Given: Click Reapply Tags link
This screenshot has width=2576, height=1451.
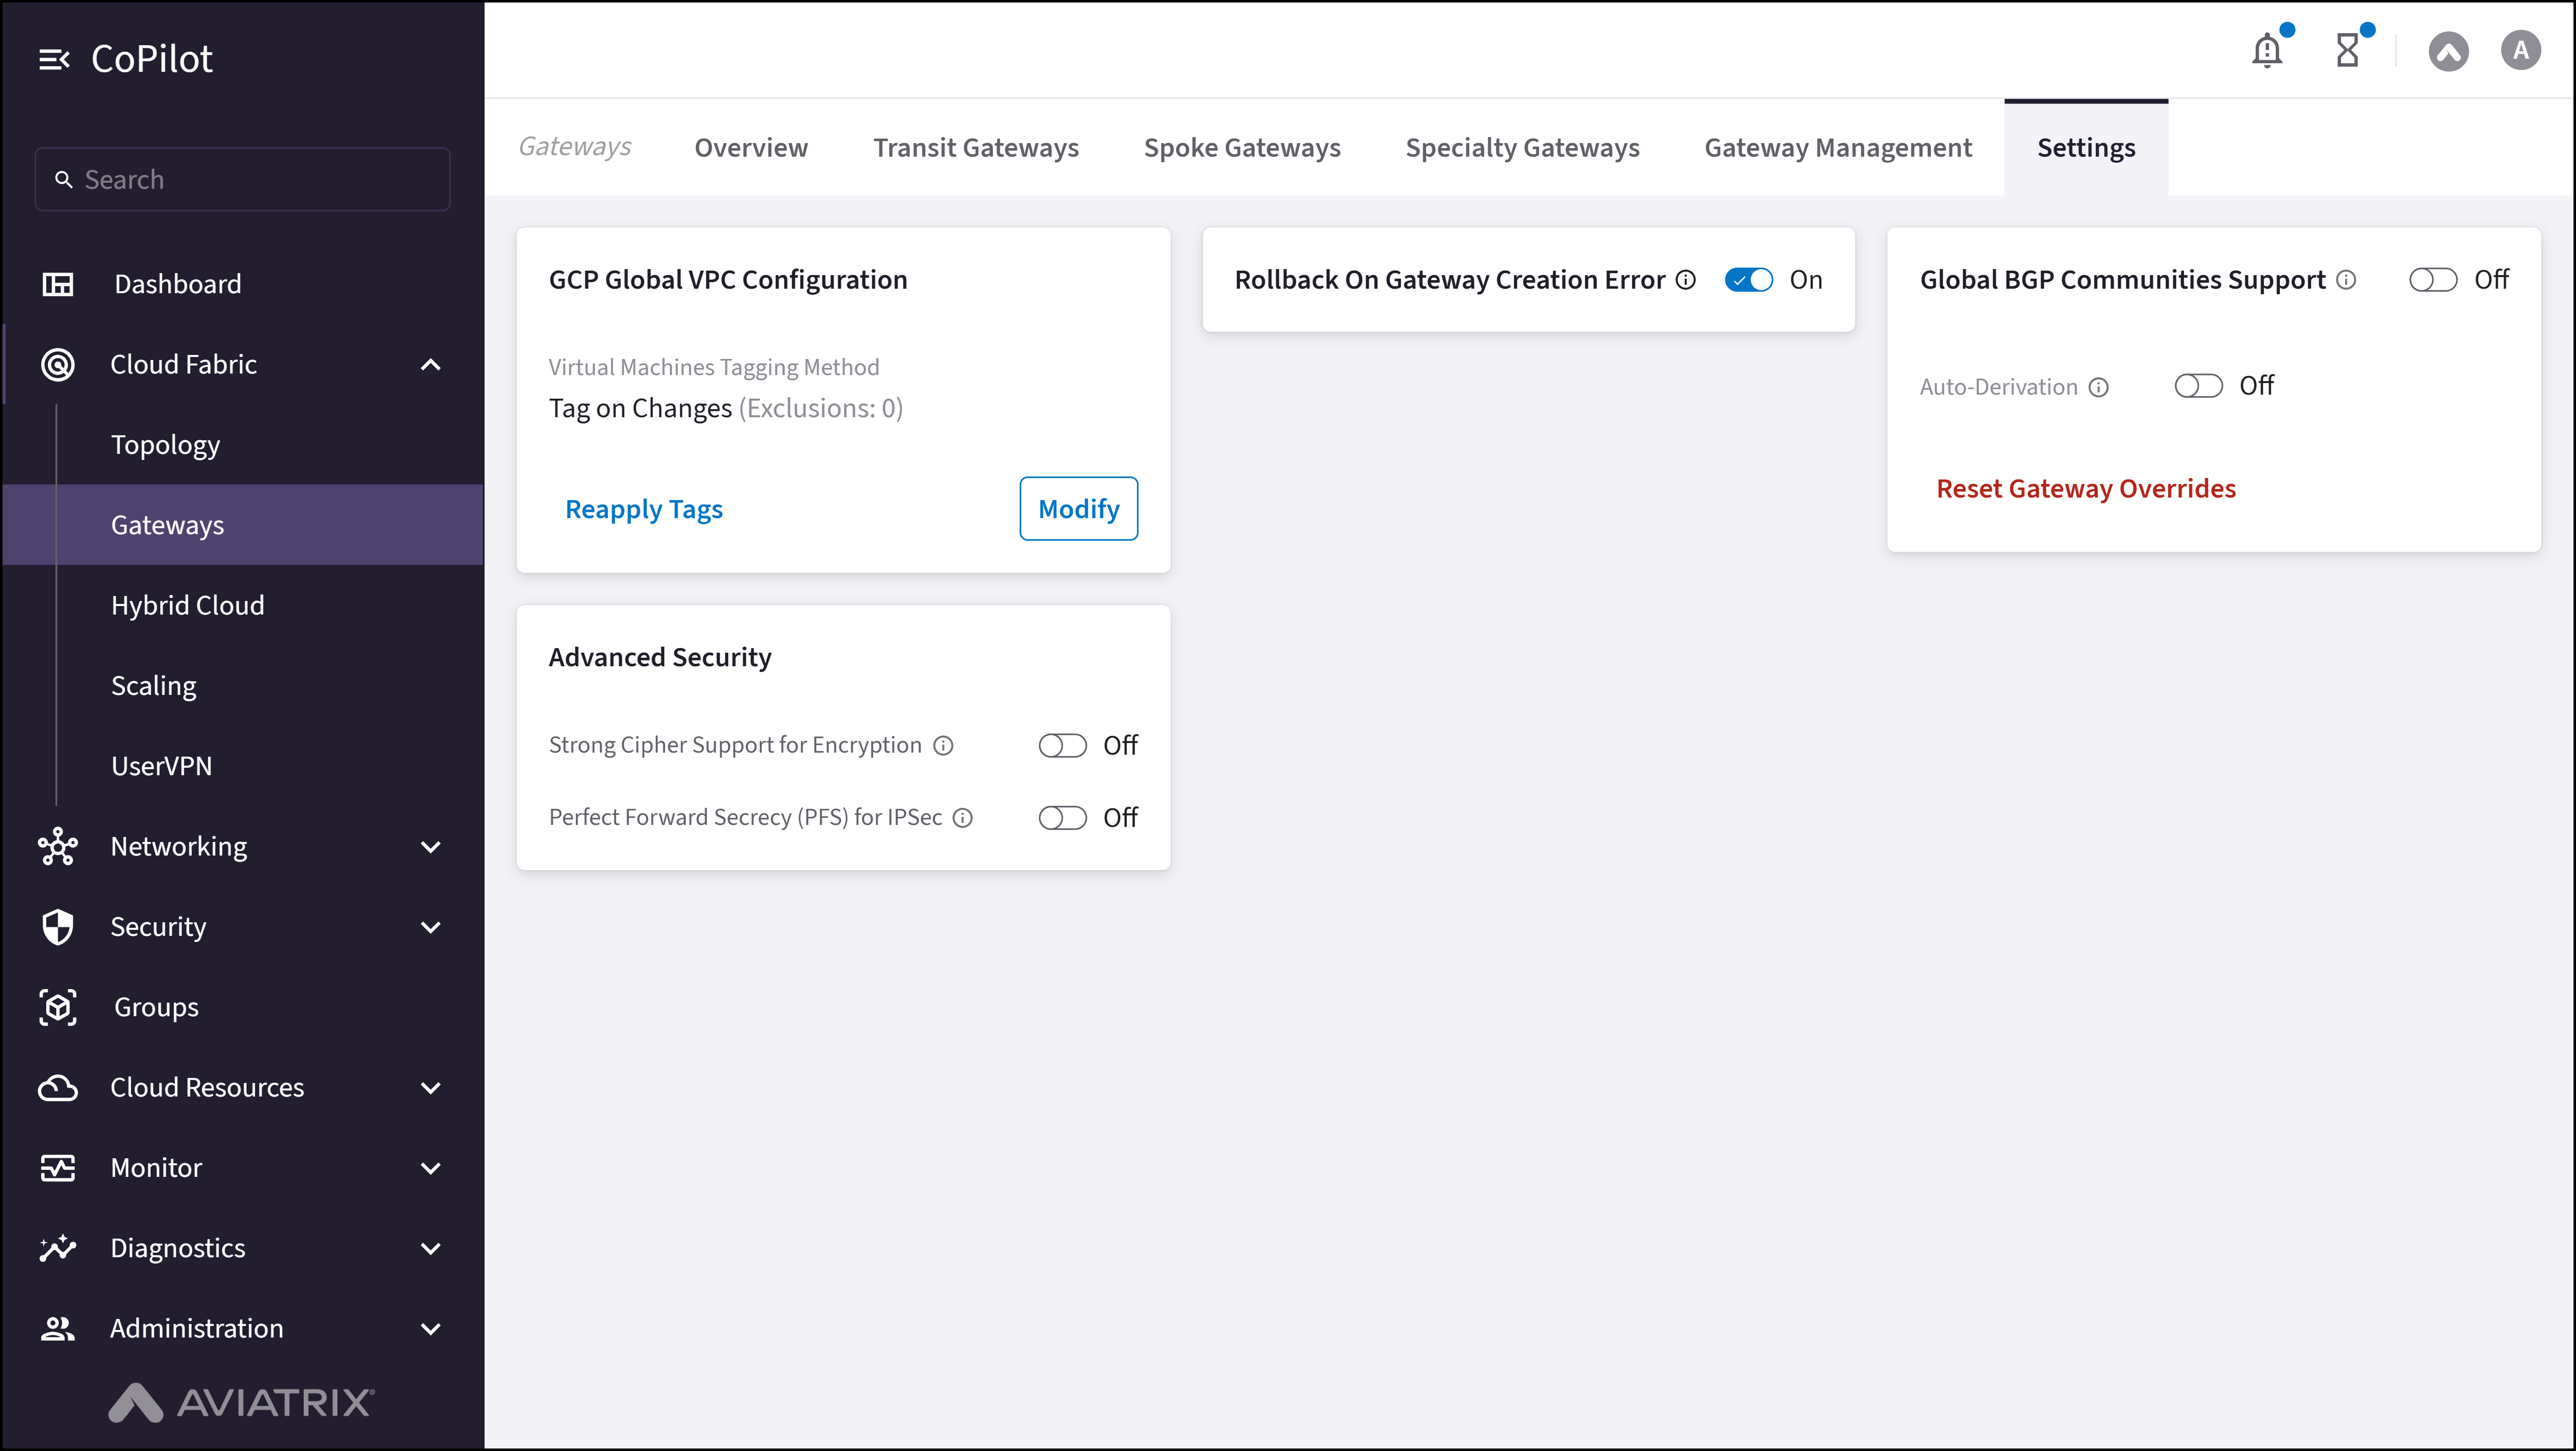Looking at the screenshot, I should click(x=644, y=509).
